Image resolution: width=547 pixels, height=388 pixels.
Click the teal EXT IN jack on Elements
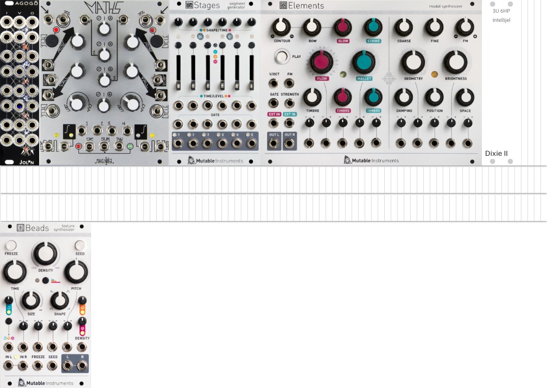click(x=289, y=123)
